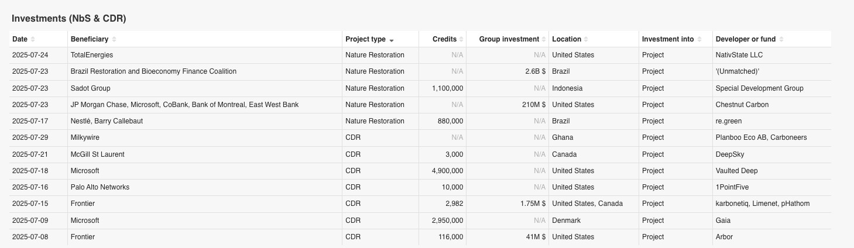Select the 210M $ group investment
Image resolution: width=854 pixels, height=248 pixels.
pos(533,105)
